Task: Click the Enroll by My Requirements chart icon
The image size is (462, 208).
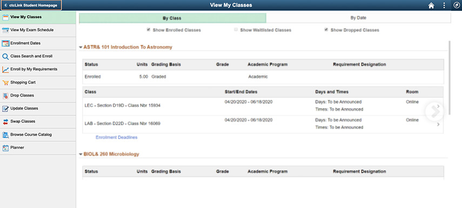Action: (x=5, y=70)
